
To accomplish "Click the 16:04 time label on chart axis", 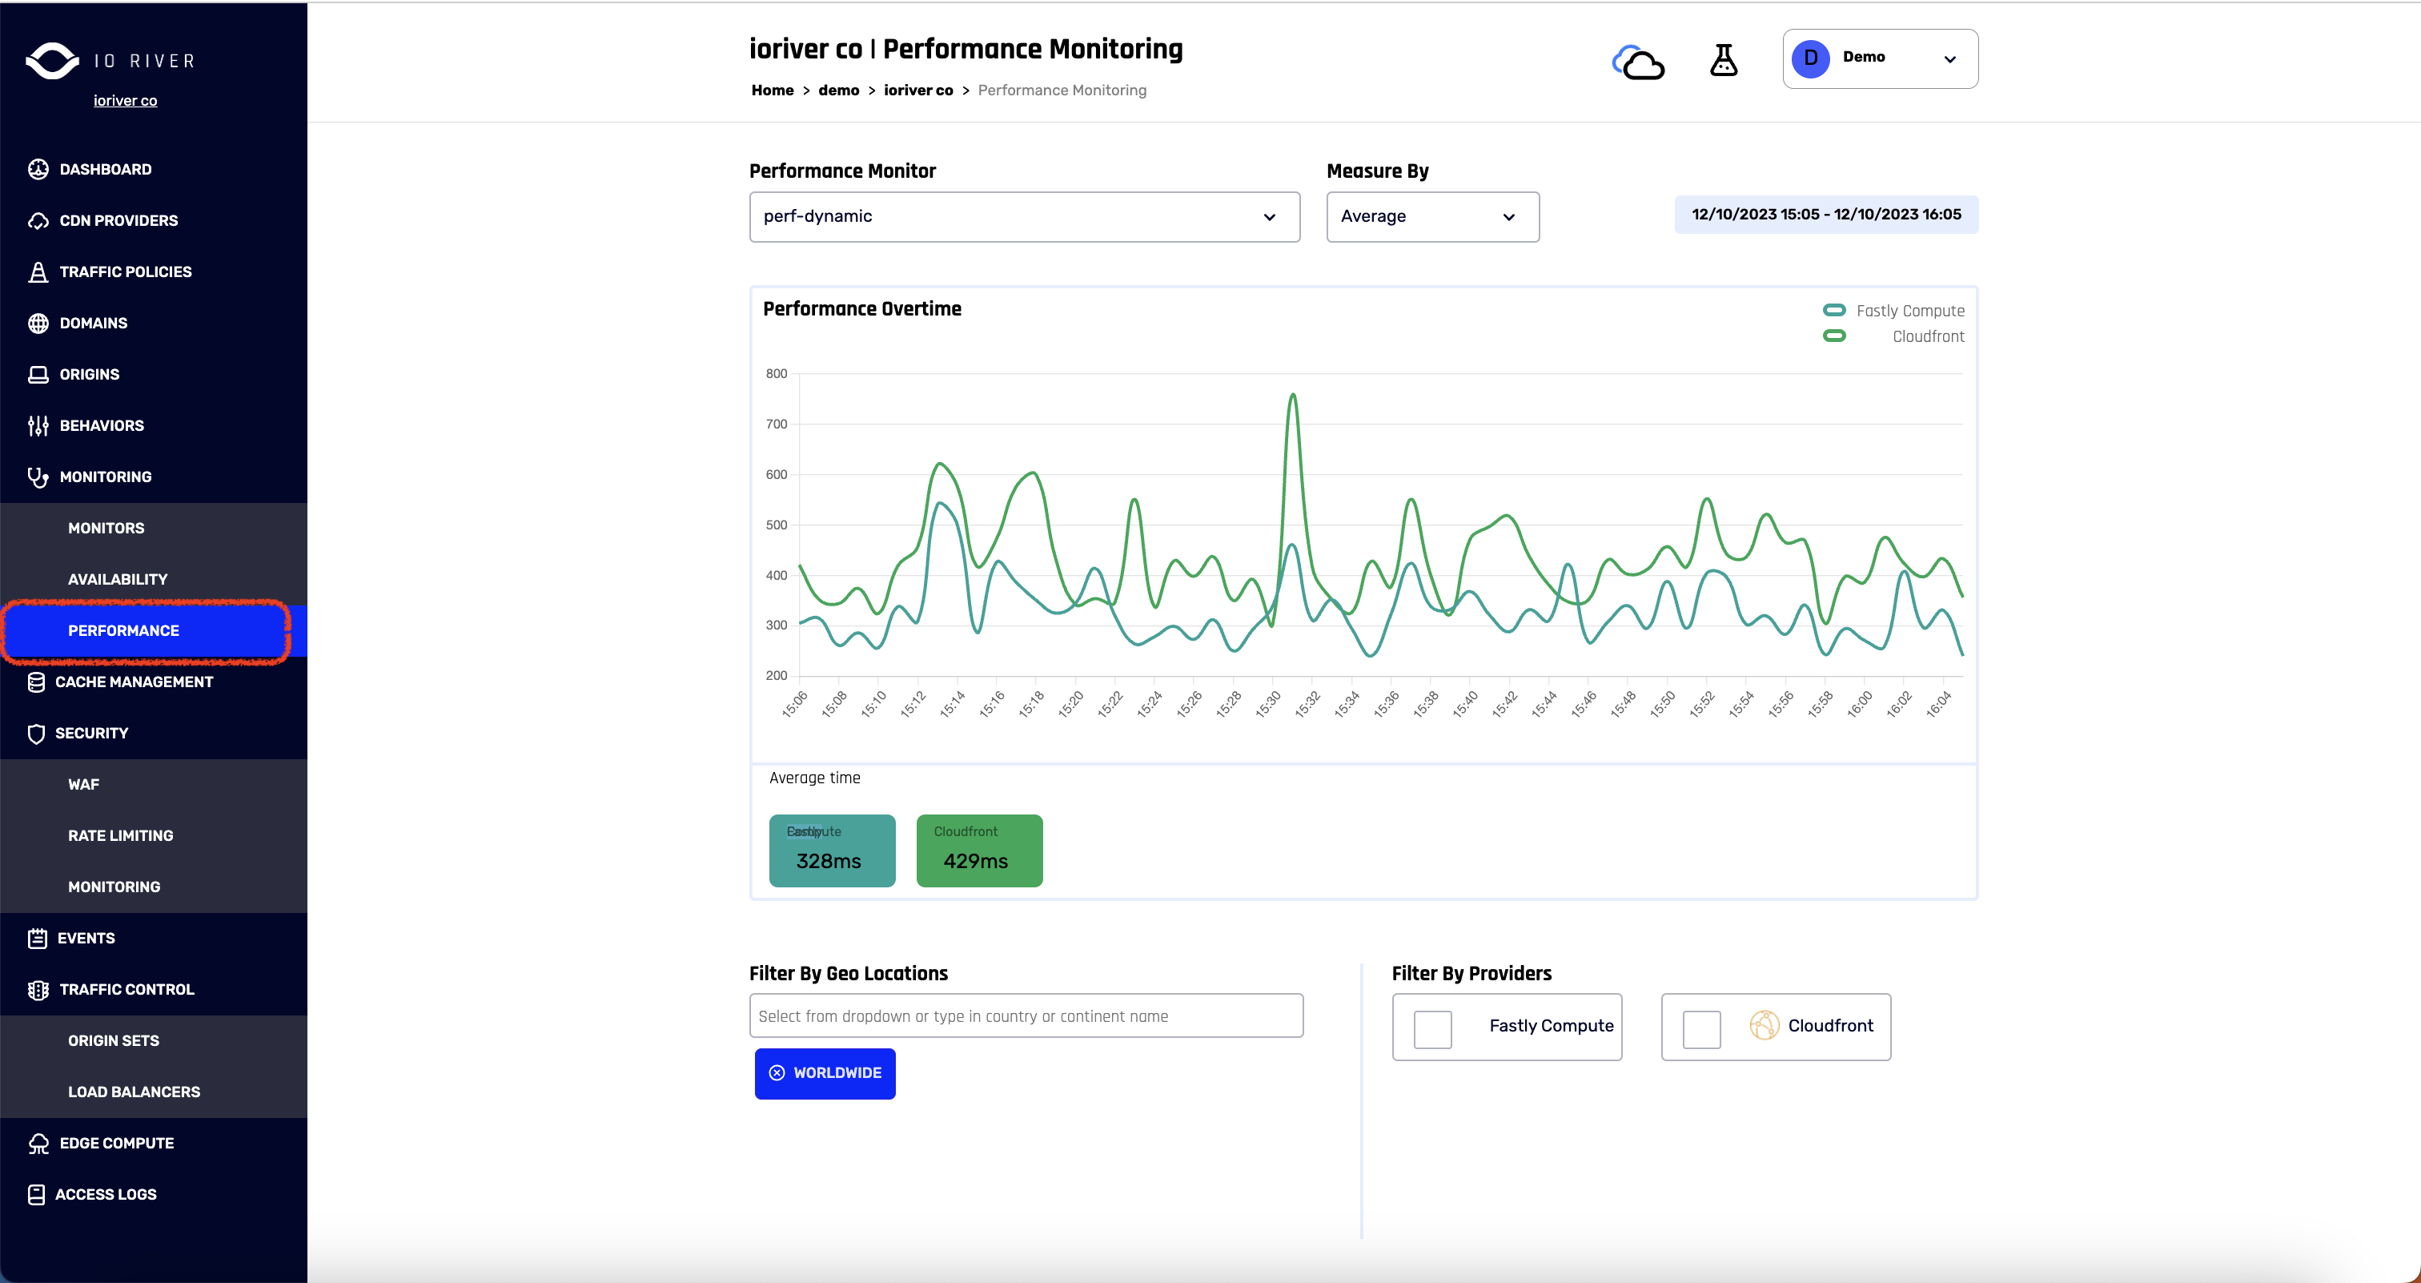I will (1938, 705).
